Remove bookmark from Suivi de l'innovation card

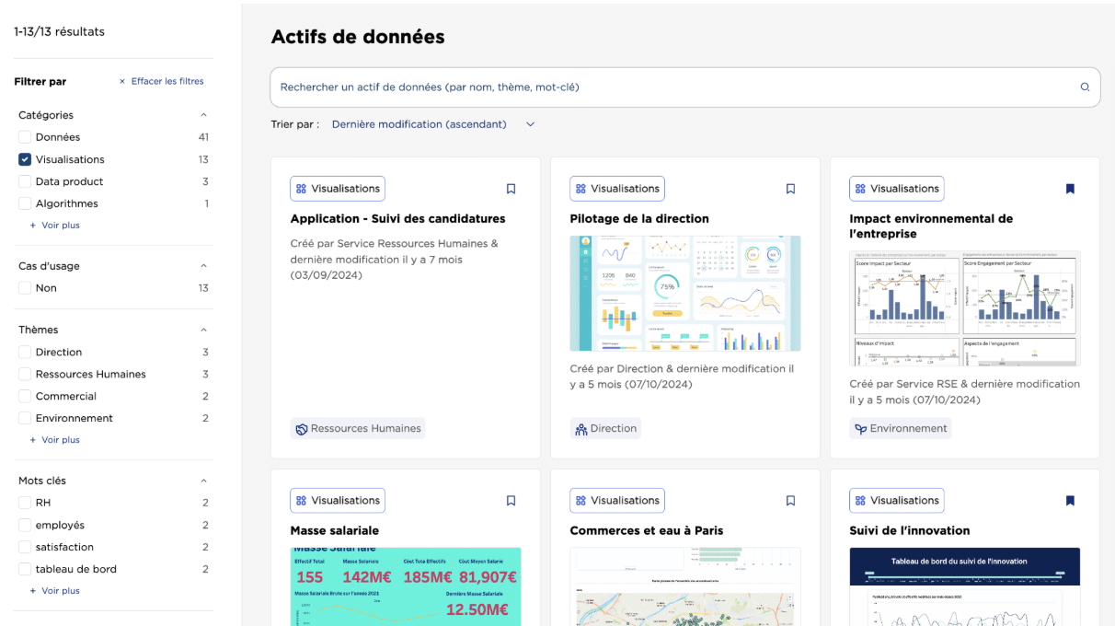click(1070, 501)
